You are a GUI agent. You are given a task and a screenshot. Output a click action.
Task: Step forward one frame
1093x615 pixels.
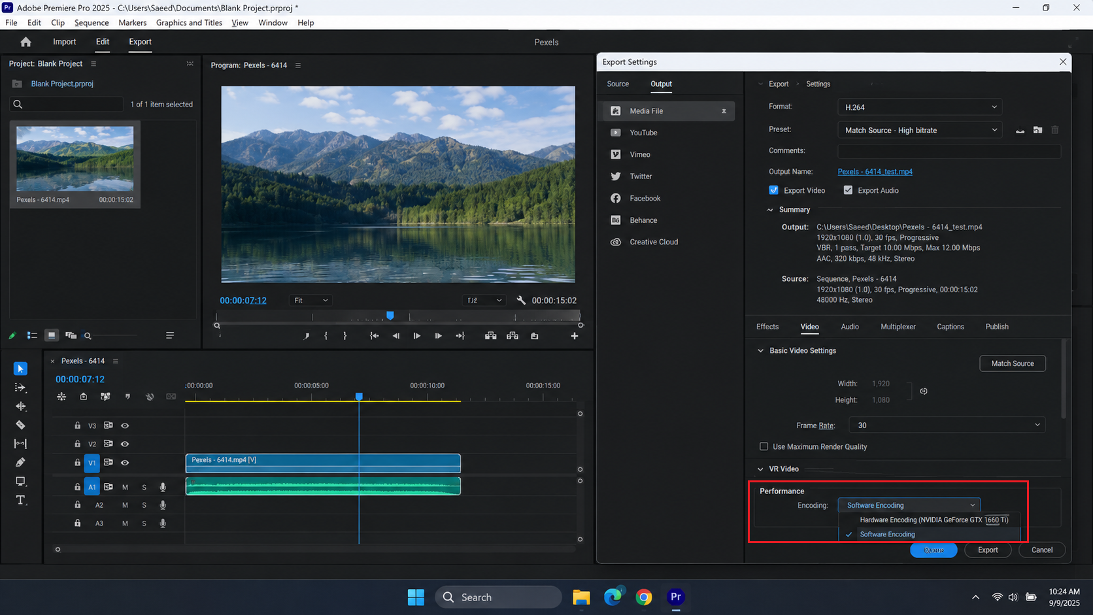pos(438,336)
